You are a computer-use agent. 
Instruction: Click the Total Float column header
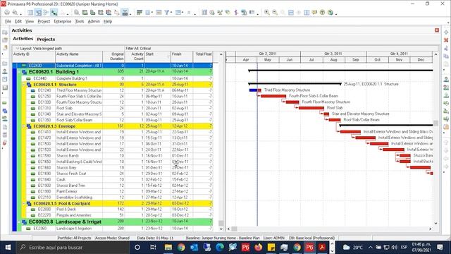point(203,56)
